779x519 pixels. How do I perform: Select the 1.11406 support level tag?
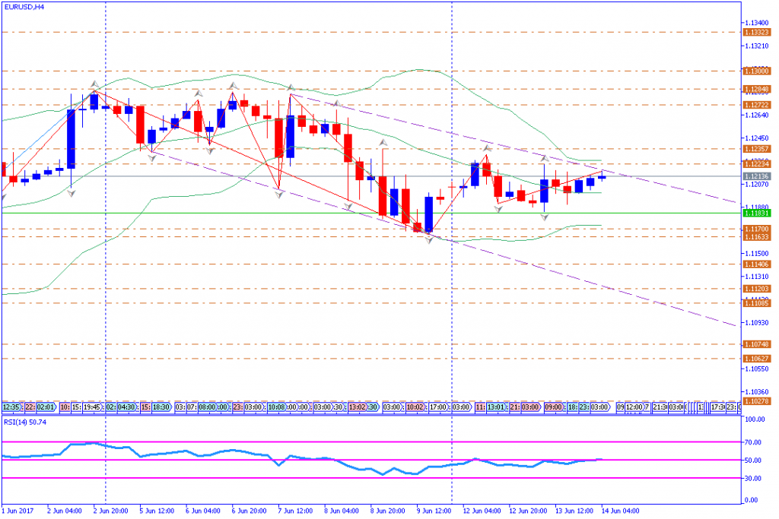[757, 264]
